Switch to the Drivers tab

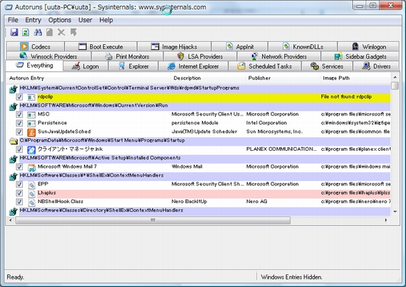point(376,66)
